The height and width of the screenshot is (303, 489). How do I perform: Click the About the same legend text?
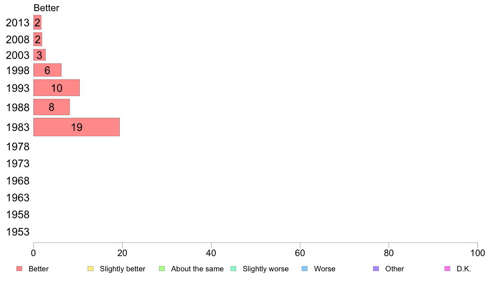tap(198, 269)
